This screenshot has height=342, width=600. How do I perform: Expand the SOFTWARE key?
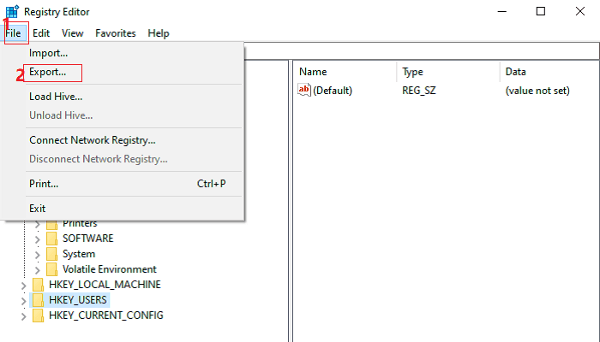click(37, 239)
